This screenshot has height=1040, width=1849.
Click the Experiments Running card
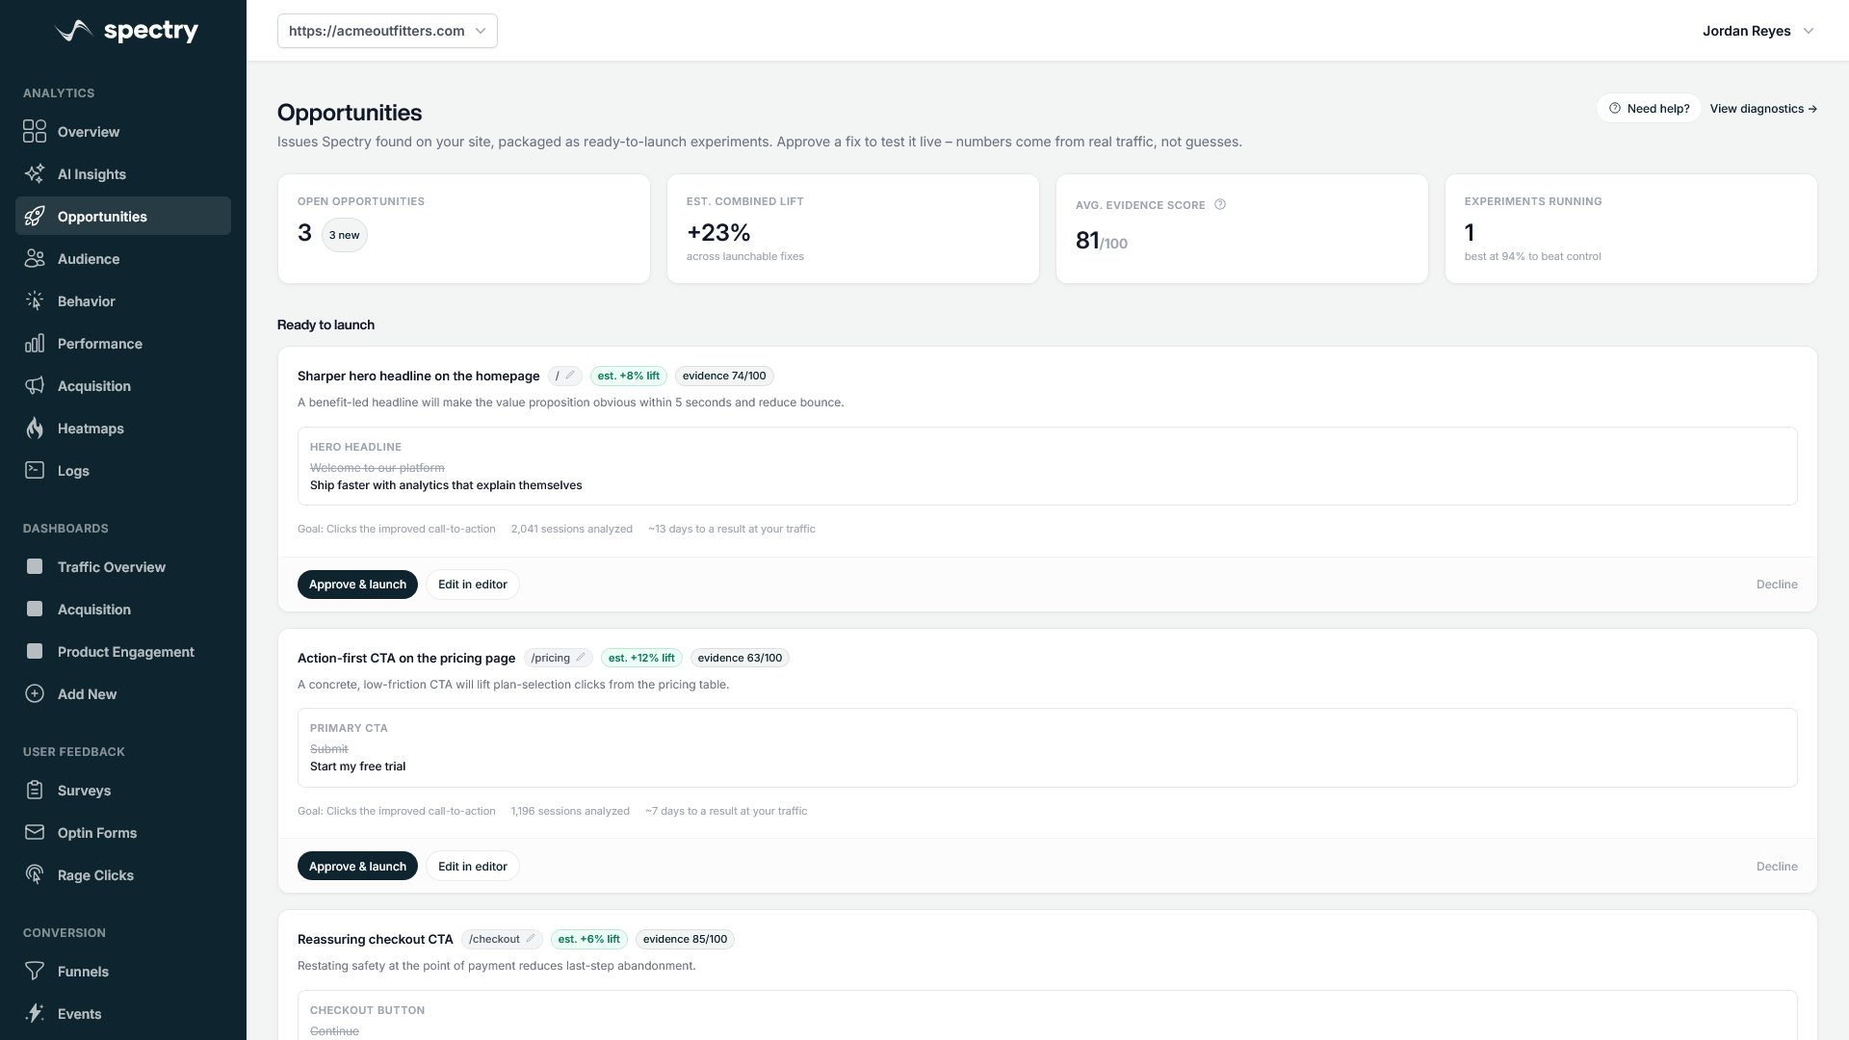pos(1630,228)
